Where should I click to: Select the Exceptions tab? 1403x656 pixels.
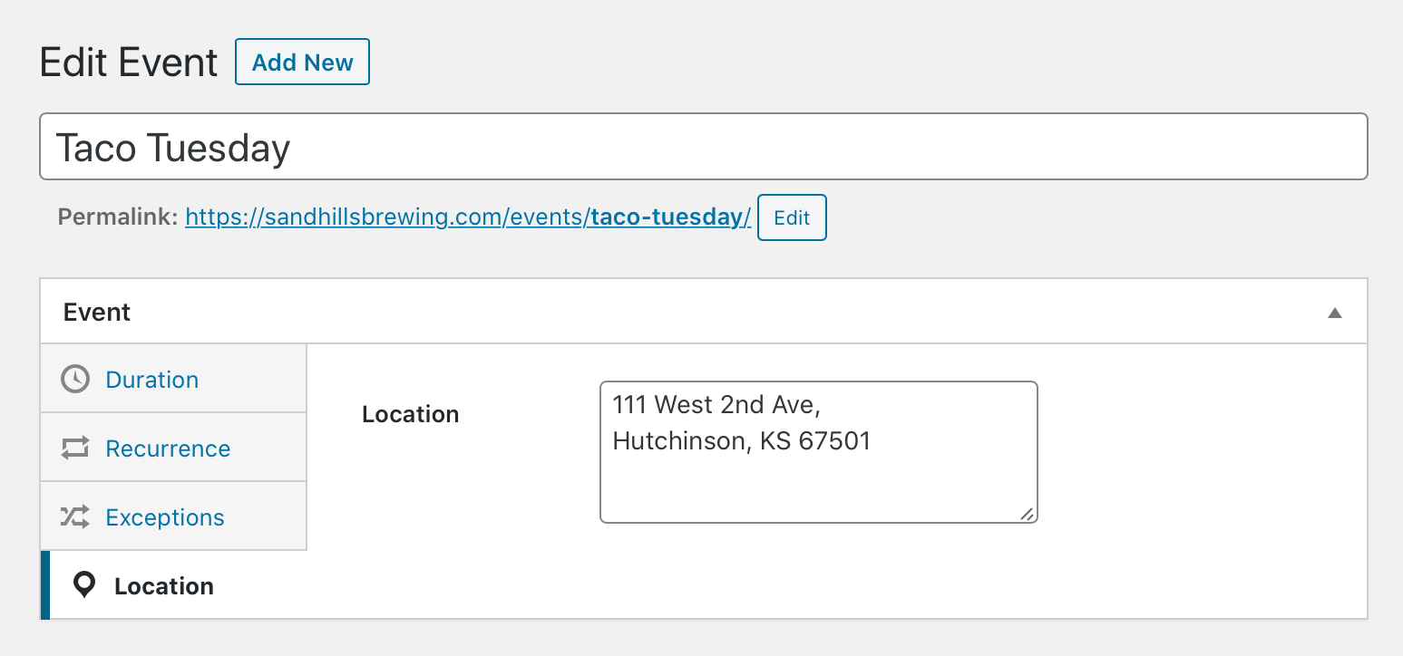click(x=174, y=516)
